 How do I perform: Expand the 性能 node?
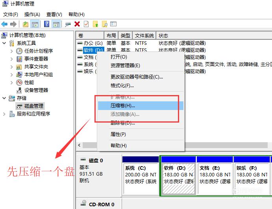12,82
